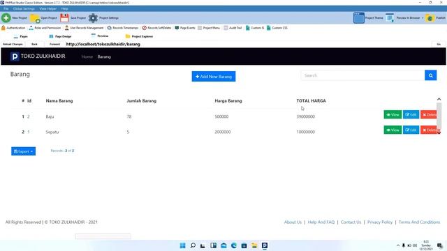This screenshot has width=447, height=251.
Task: Click scroll-up arrow beside table
Action: 439,99
